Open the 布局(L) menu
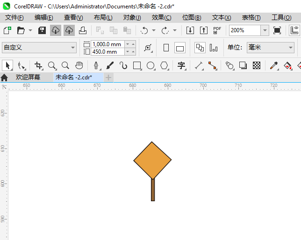 [x=103, y=18]
